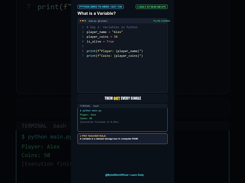Click the PYTHON ZERO TO HERO DAY 1/30 badge
This screenshot has height=183, width=245.
[100, 7]
